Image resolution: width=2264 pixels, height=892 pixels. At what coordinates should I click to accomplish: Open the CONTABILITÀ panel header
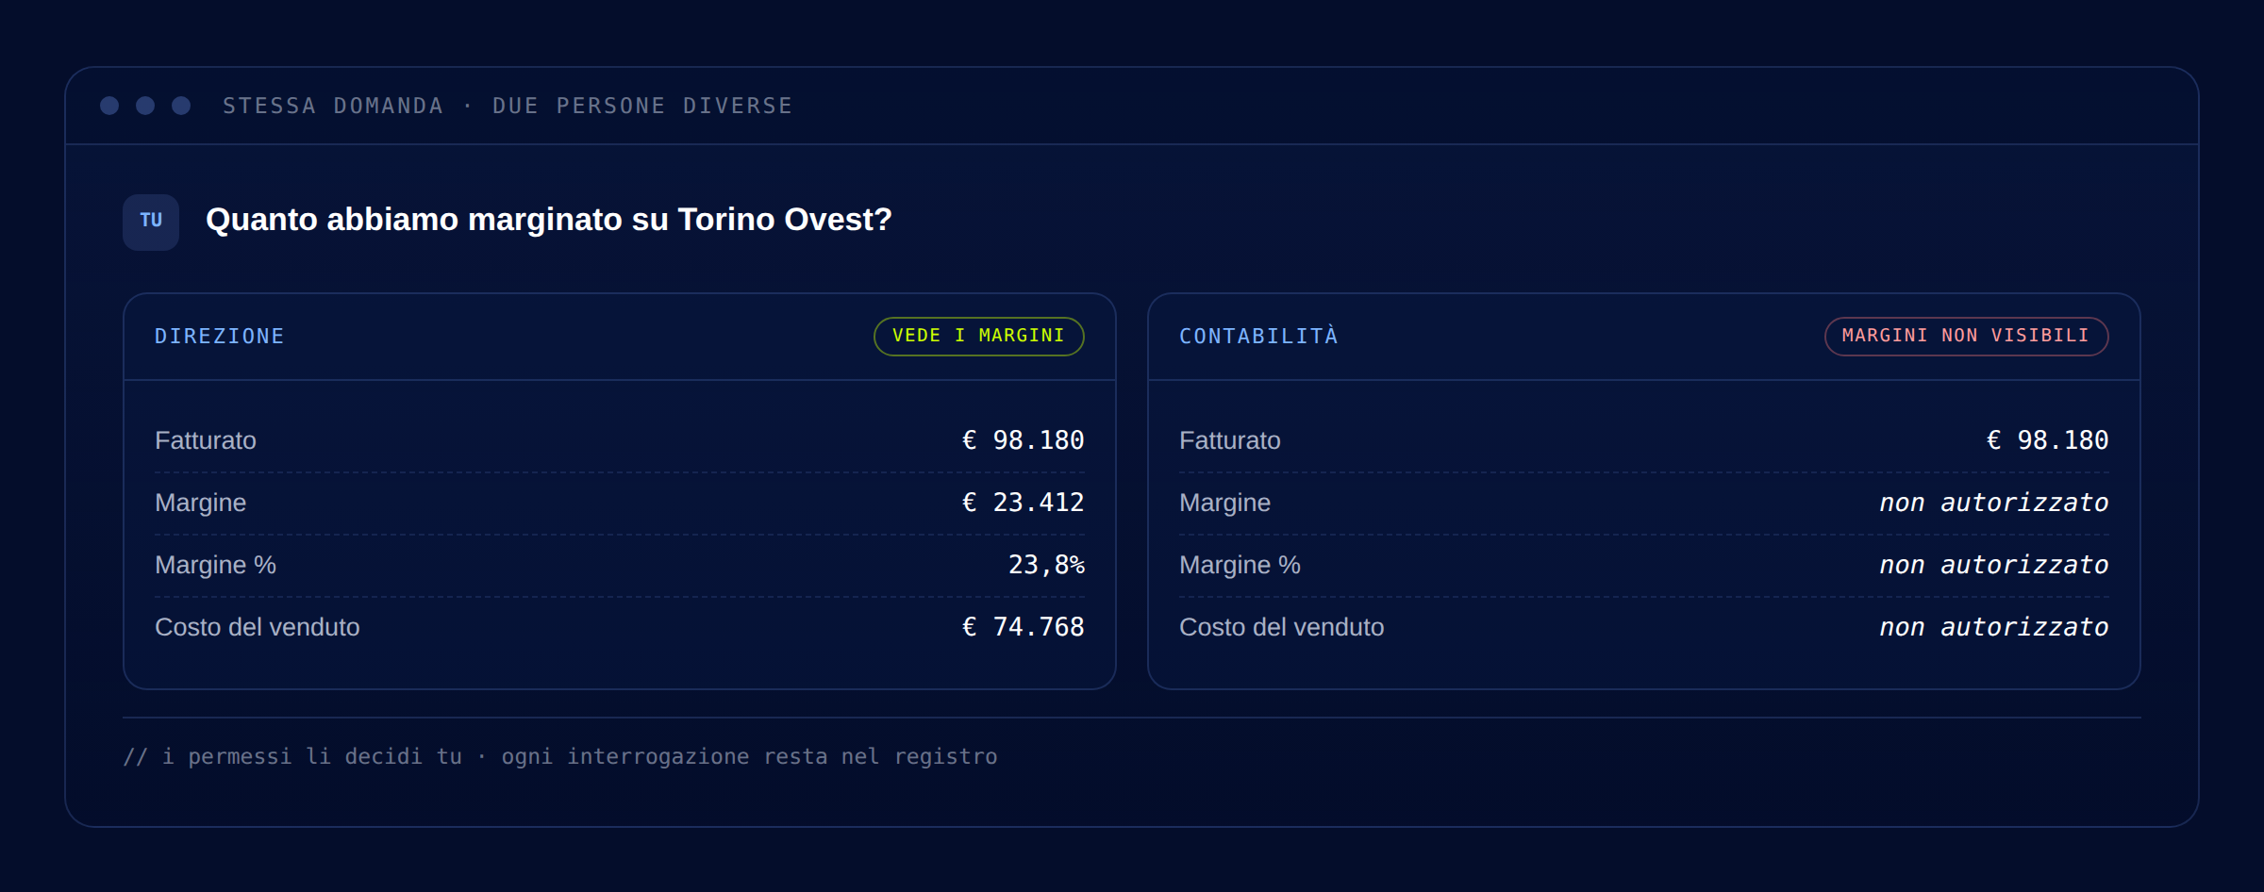1644,337
